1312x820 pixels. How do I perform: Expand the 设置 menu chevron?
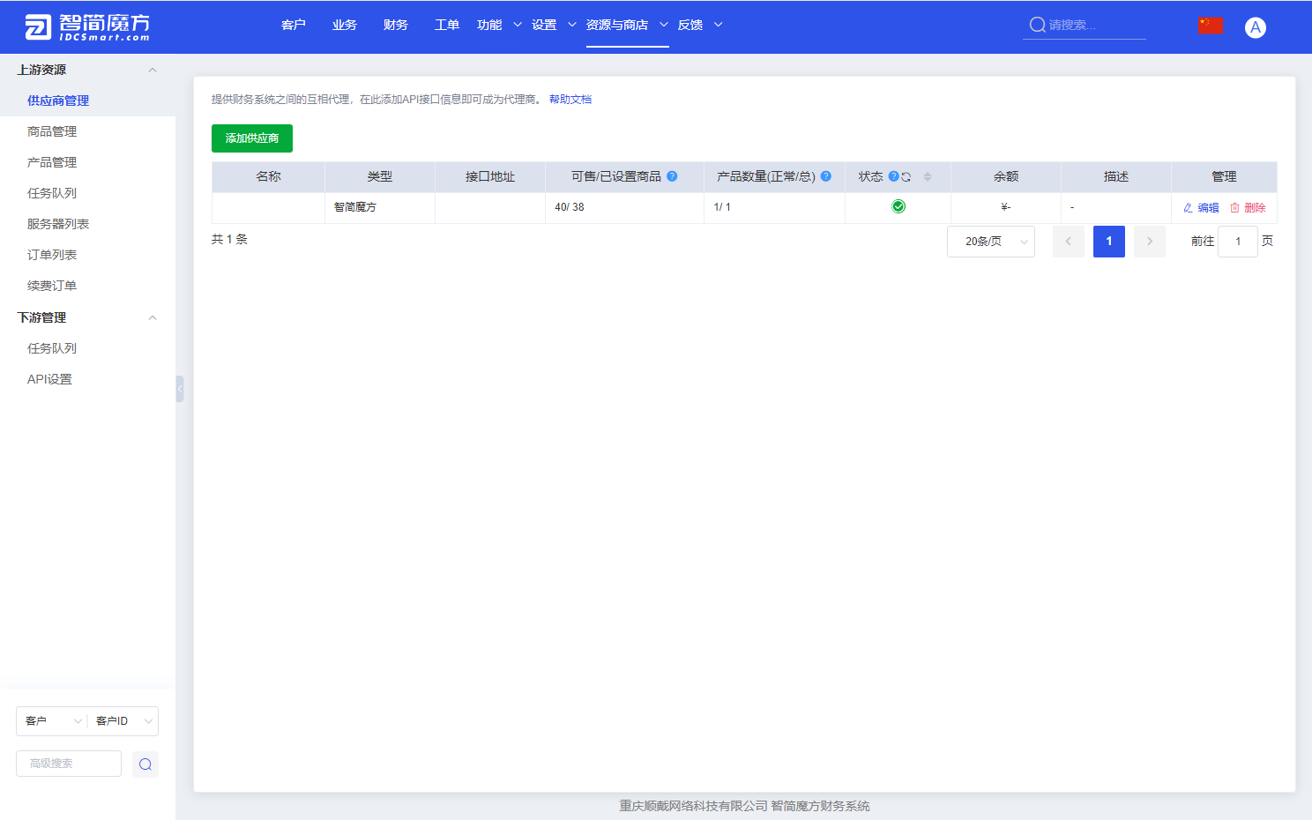570,25
